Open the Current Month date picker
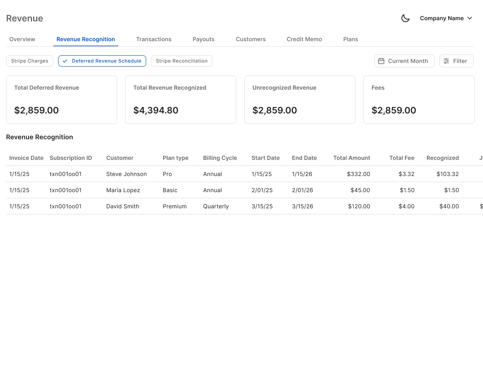 pyautogui.click(x=404, y=61)
